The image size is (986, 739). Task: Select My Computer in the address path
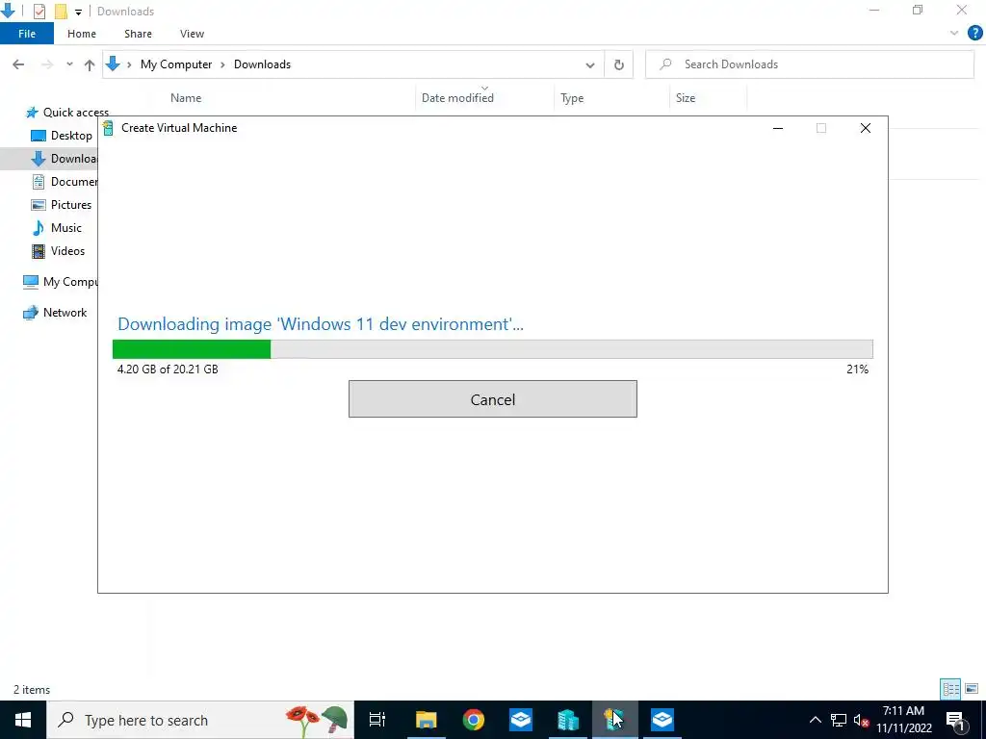click(176, 64)
